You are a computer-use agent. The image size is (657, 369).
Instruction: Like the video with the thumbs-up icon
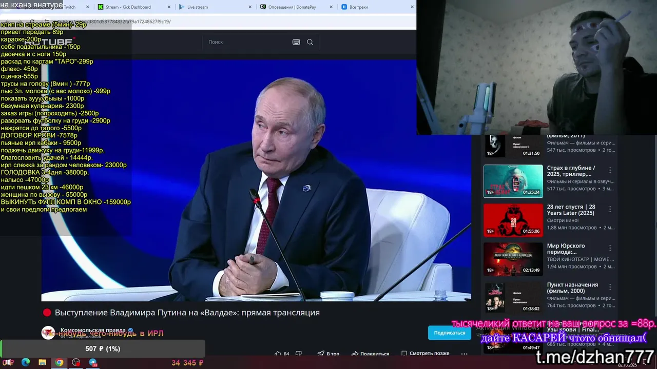(x=278, y=354)
